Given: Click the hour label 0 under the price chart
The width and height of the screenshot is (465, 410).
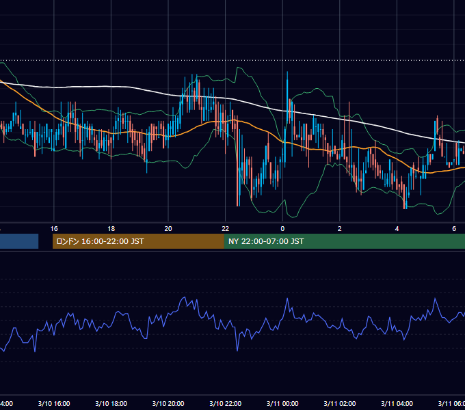Looking at the screenshot, I should (282, 229).
